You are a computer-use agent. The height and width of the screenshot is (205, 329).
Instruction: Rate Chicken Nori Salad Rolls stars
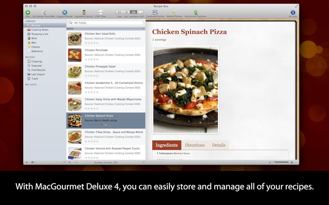tap(92, 43)
